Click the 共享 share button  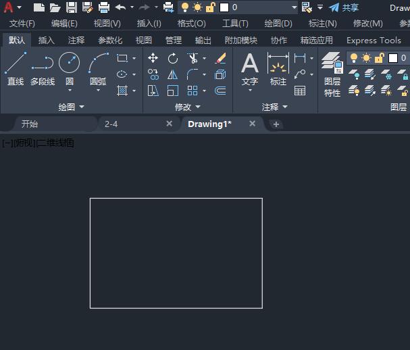coord(344,7)
